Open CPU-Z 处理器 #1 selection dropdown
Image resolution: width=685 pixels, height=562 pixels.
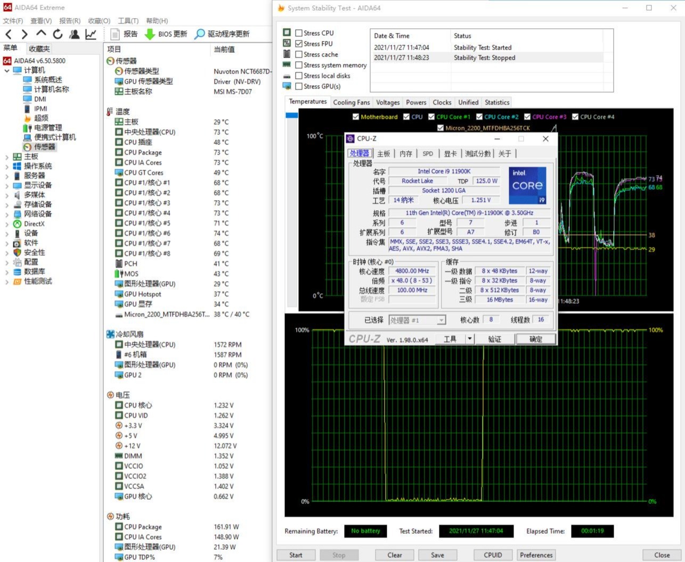(x=441, y=320)
